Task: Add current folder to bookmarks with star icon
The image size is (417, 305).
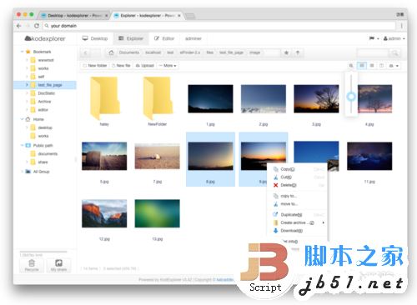Action: (x=286, y=52)
